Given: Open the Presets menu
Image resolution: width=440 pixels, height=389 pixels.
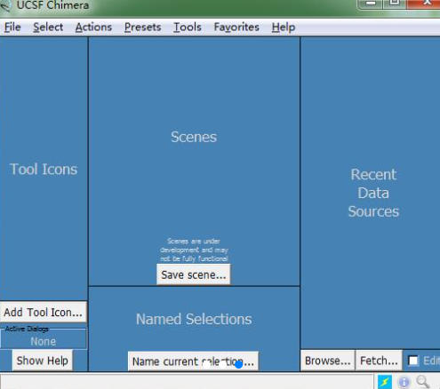Looking at the screenshot, I should (143, 28).
